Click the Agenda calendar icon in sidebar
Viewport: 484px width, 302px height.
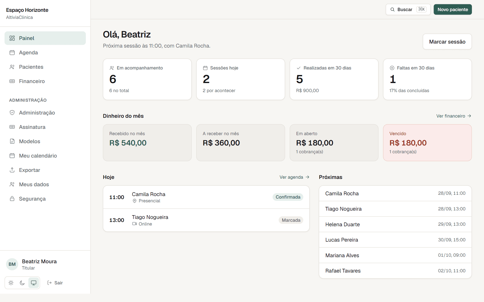click(x=12, y=53)
